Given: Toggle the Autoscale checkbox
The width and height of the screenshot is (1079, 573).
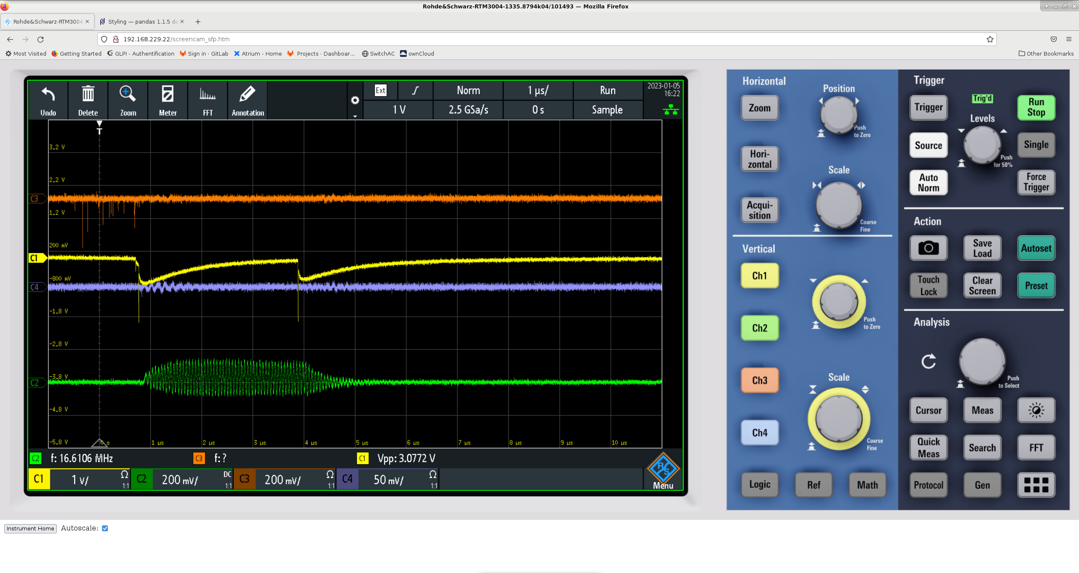Looking at the screenshot, I should click(x=105, y=528).
